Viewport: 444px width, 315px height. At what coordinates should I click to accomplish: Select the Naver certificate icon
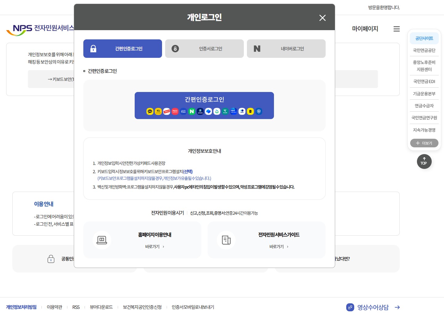pos(192,111)
